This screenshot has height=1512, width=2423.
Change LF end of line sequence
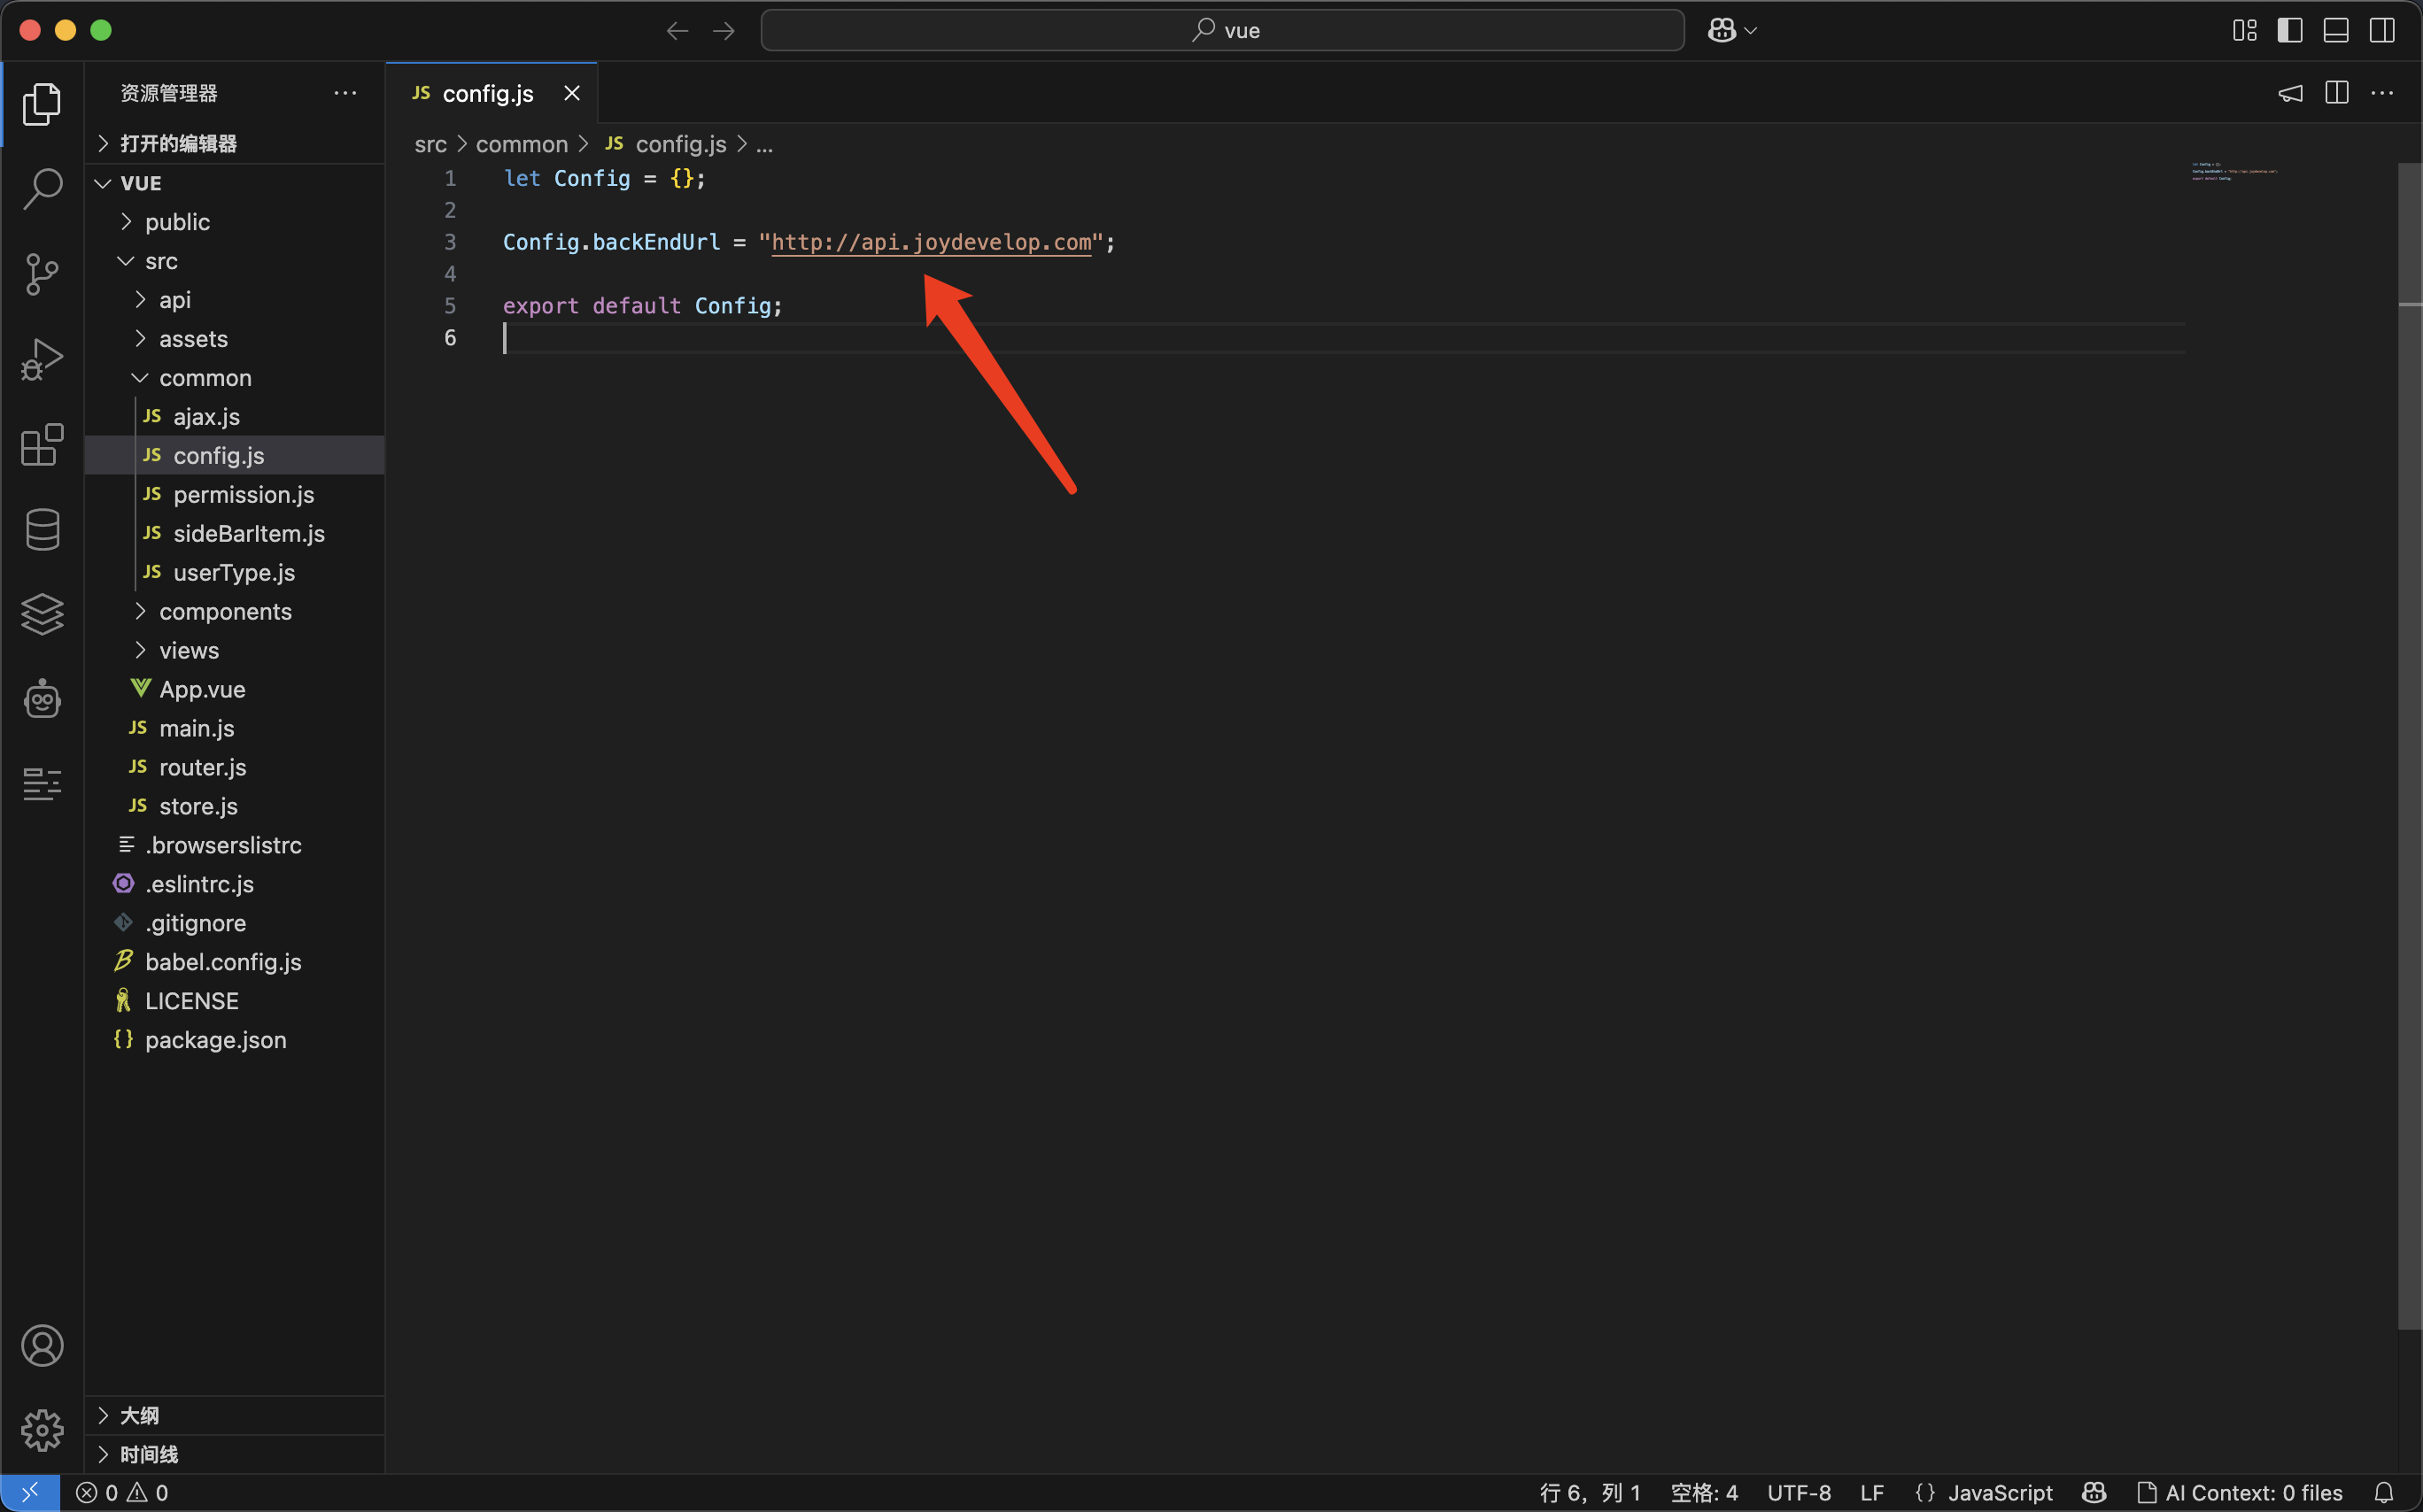point(1872,1492)
